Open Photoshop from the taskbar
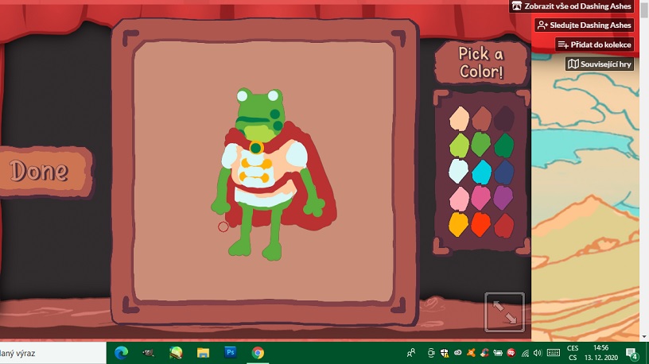 tap(230, 353)
